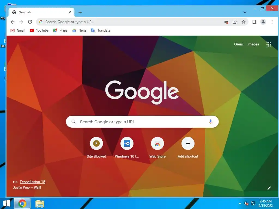
Task: Select the New Tab tab
Action: pyautogui.click(x=41, y=12)
